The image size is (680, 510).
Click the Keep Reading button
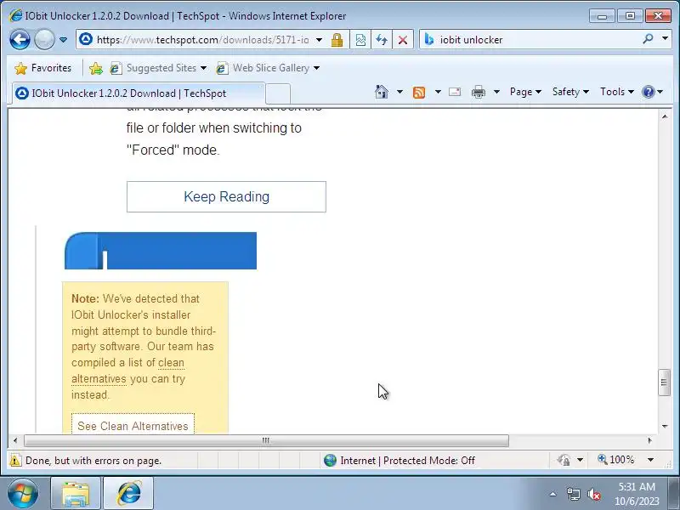tap(226, 197)
